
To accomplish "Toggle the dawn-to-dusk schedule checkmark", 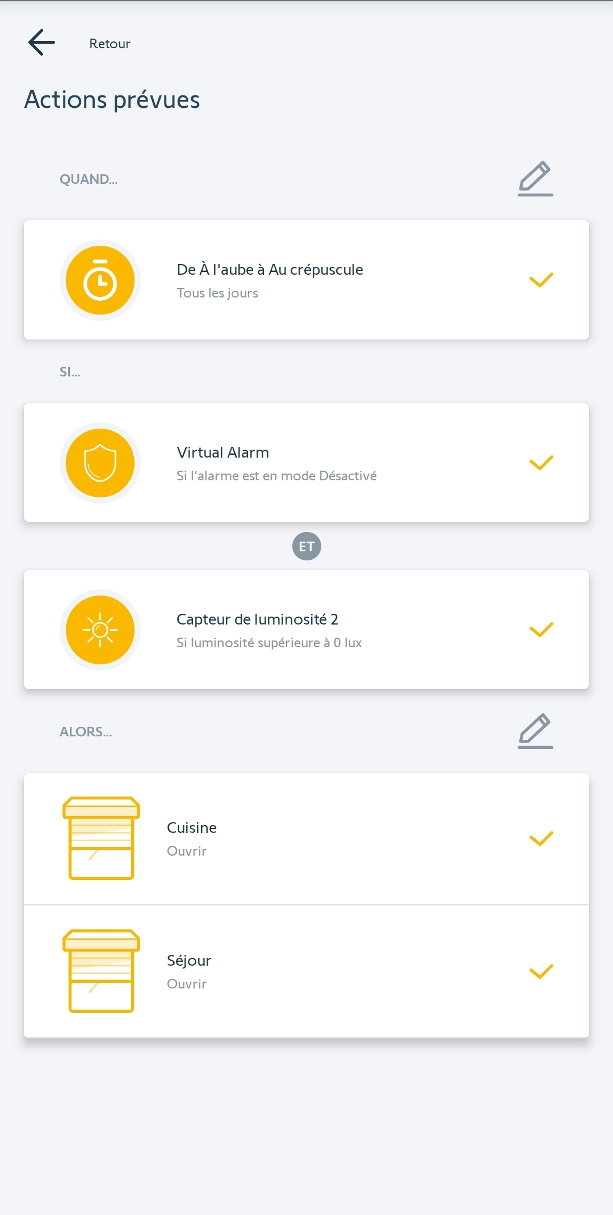I will click(x=541, y=280).
